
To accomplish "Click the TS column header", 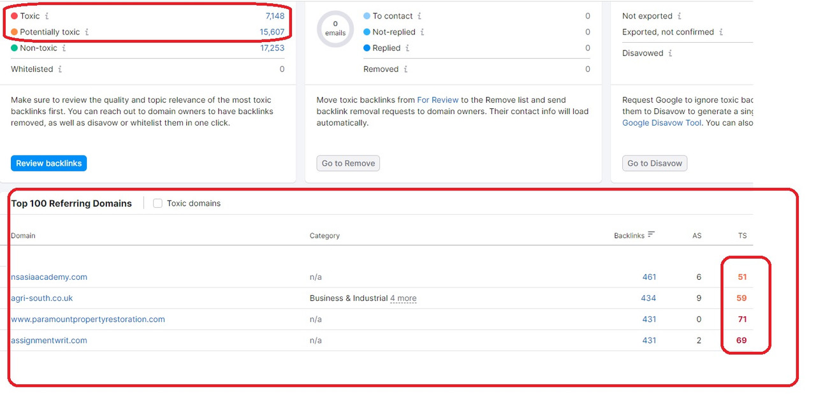I will (x=742, y=236).
